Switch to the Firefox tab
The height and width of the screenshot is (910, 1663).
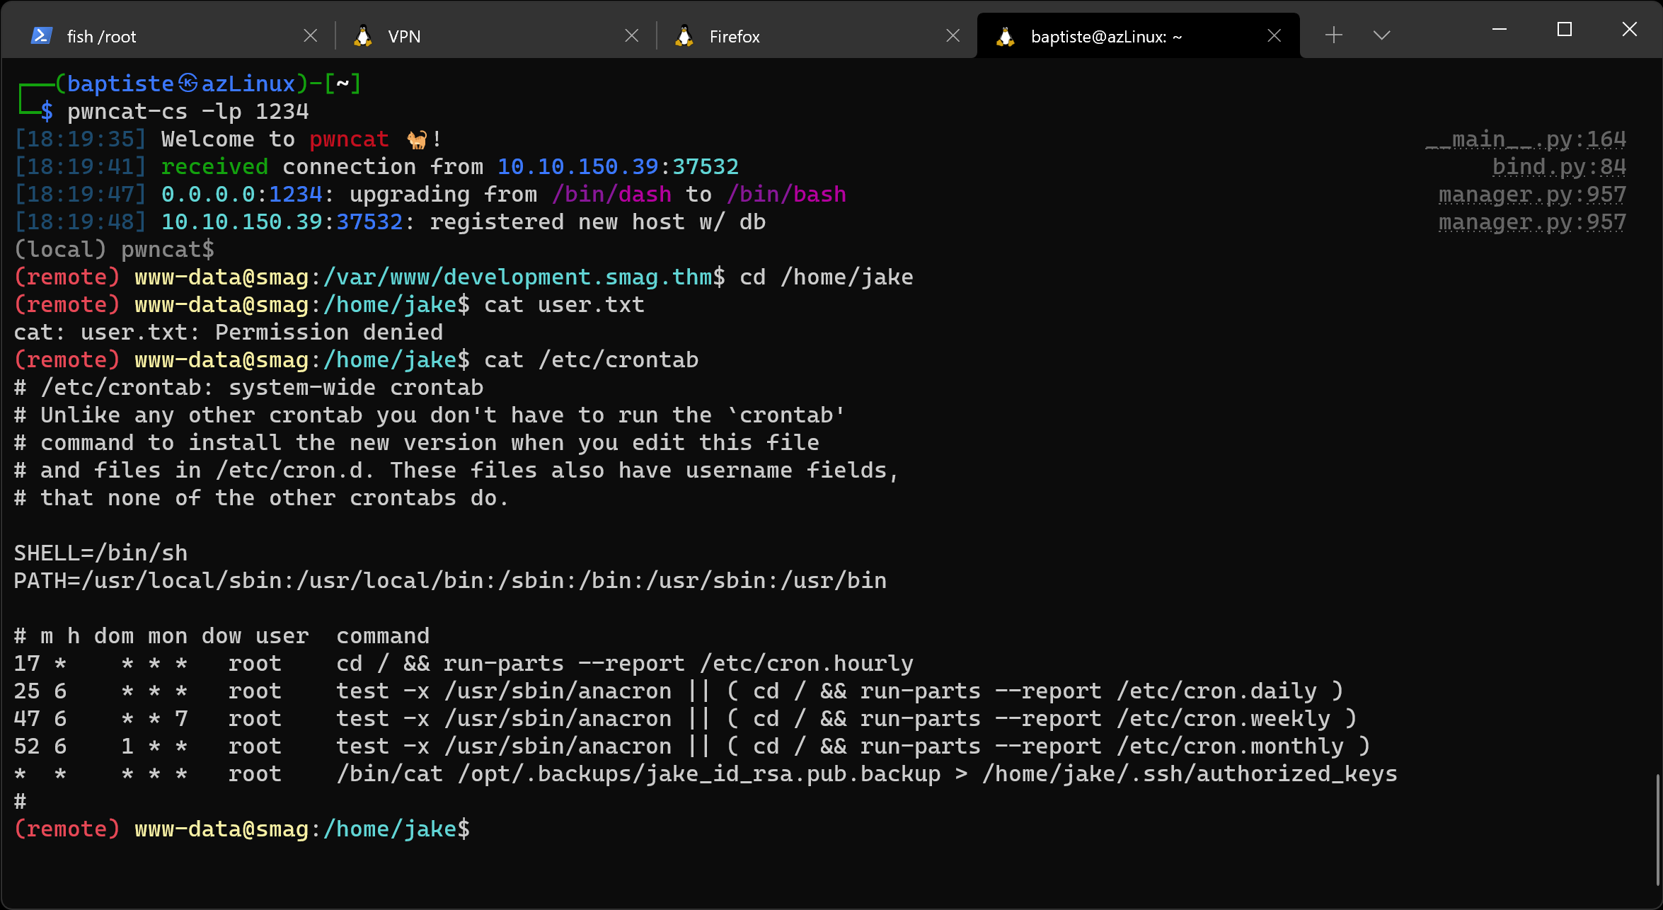click(x=814, y=36)
